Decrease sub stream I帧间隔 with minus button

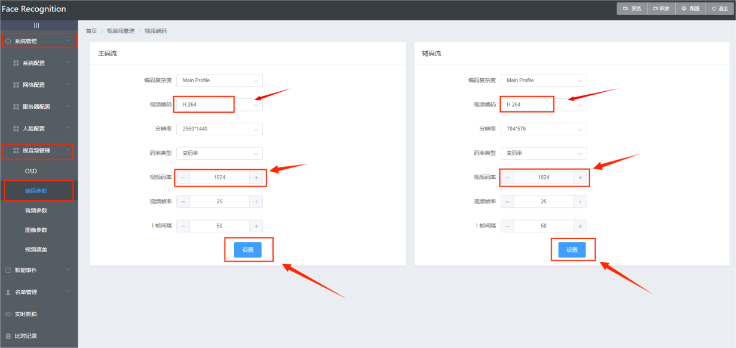(507, 226)
